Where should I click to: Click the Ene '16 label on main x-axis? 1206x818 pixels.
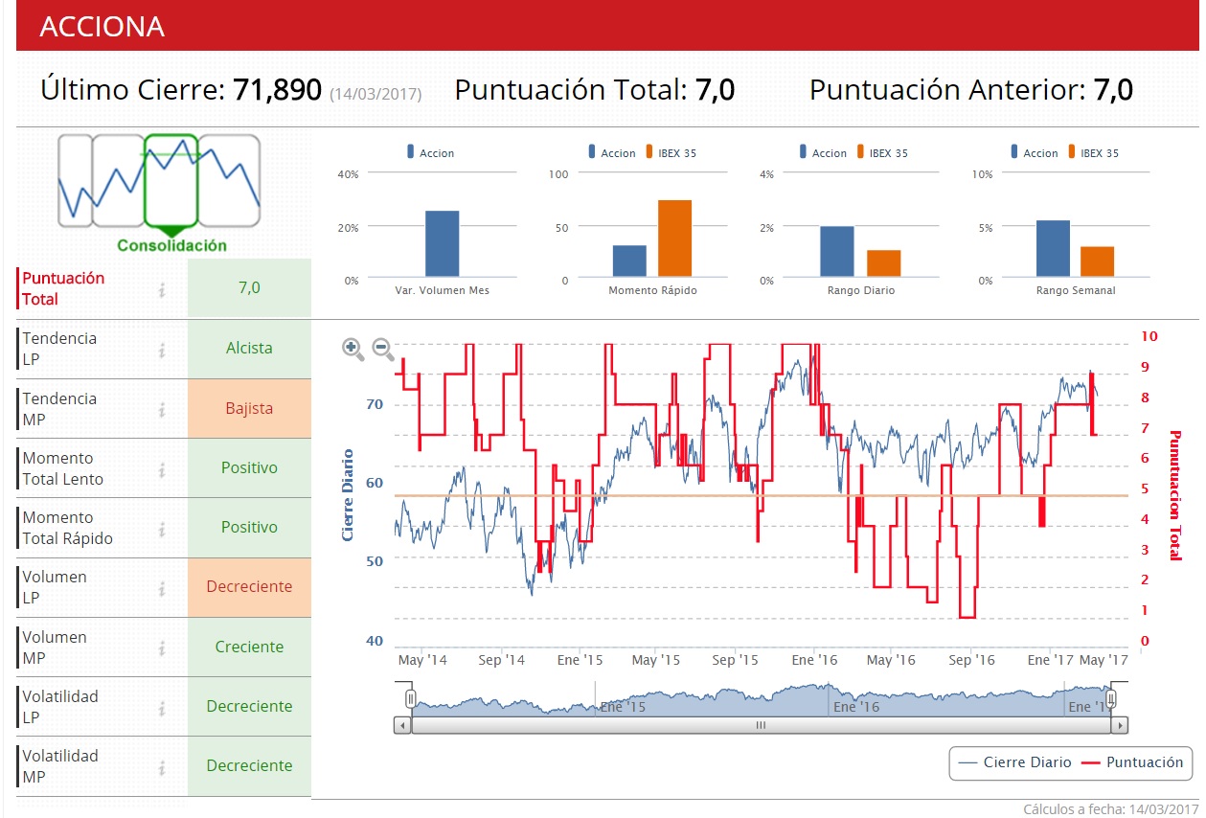pos(814,660)
